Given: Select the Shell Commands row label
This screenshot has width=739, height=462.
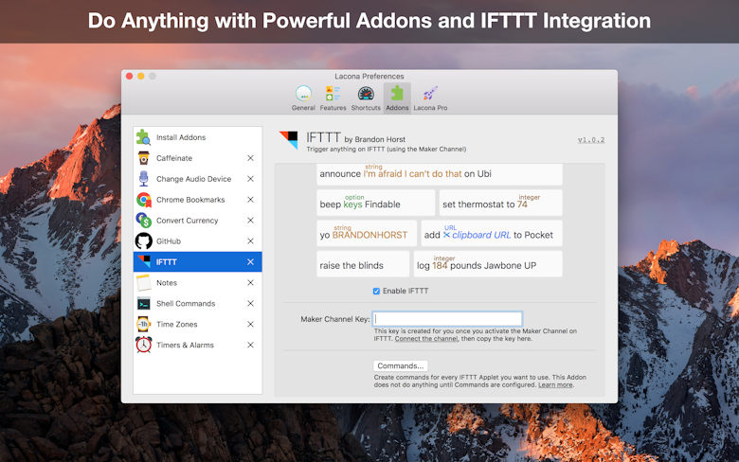Looking at the screenshot, I should [x=186, y=303].
